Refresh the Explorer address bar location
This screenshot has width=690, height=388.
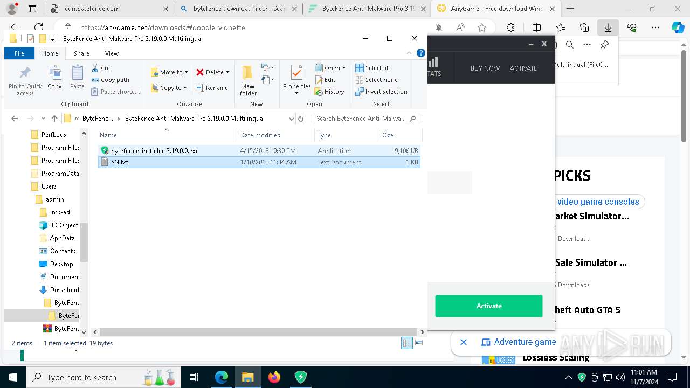point(301,119)
